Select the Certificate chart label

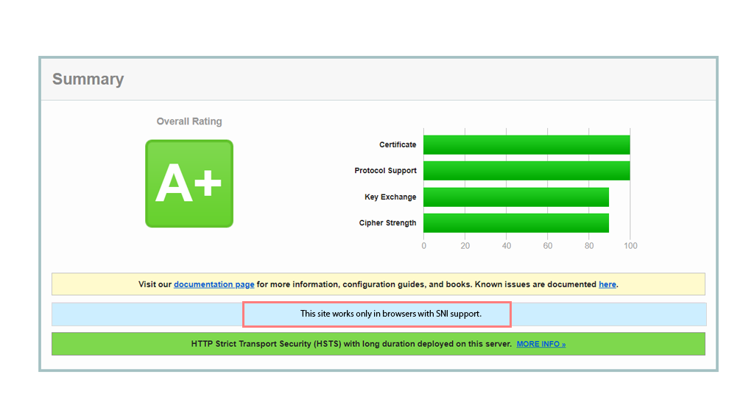click(x=398, y=145)
